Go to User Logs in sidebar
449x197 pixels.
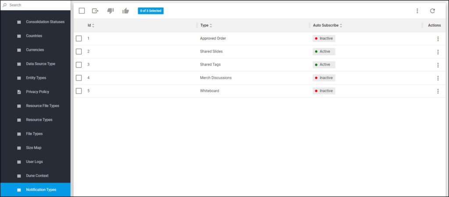35,162
